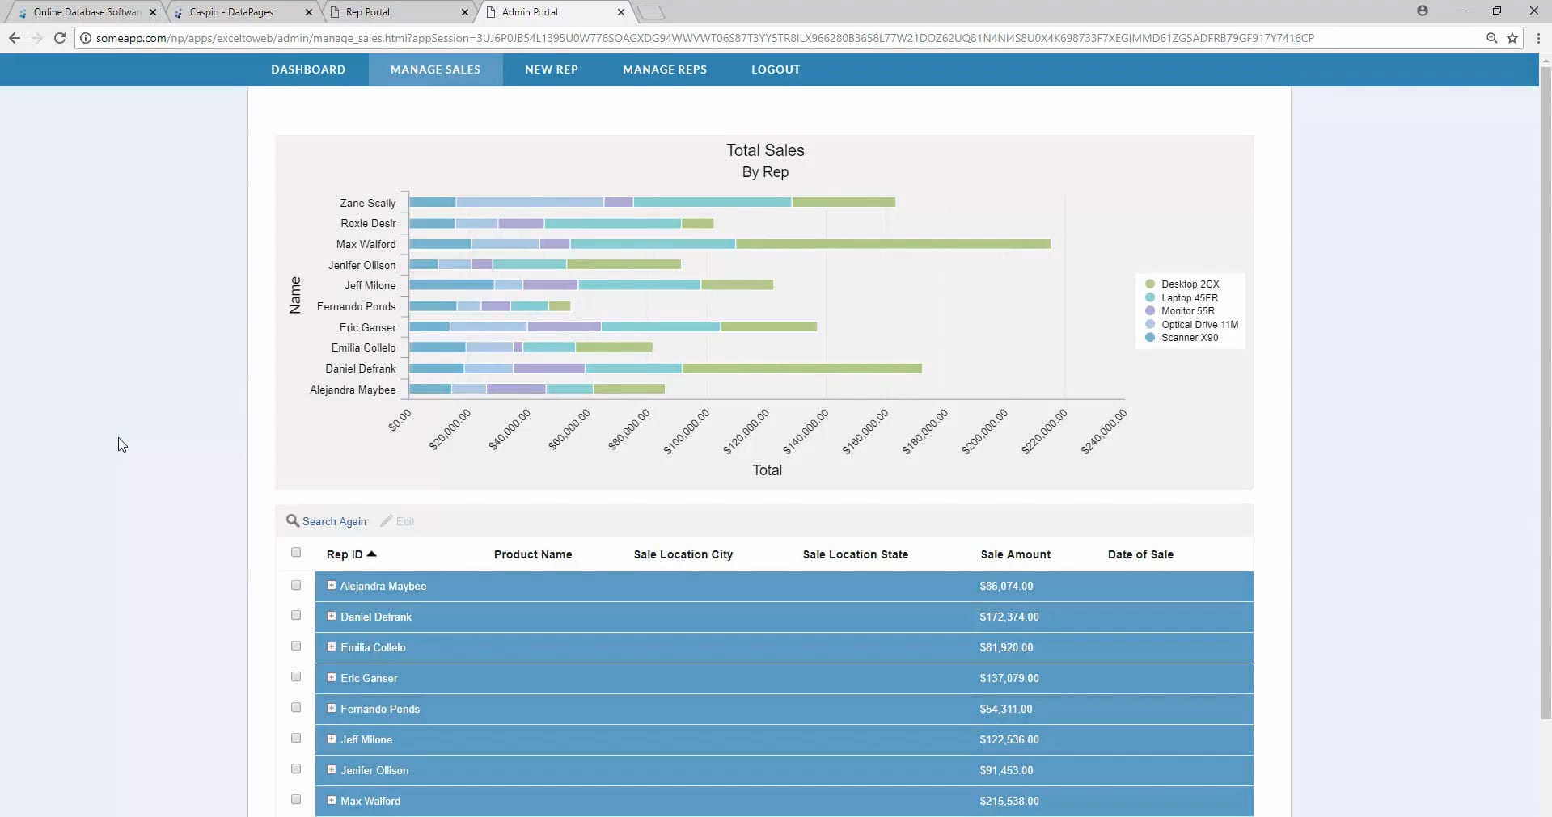The width and height of the screenshot is (1552, 817).
Task: Expand Jeff Milone's sales entry
Action: [x=331, y=739]
